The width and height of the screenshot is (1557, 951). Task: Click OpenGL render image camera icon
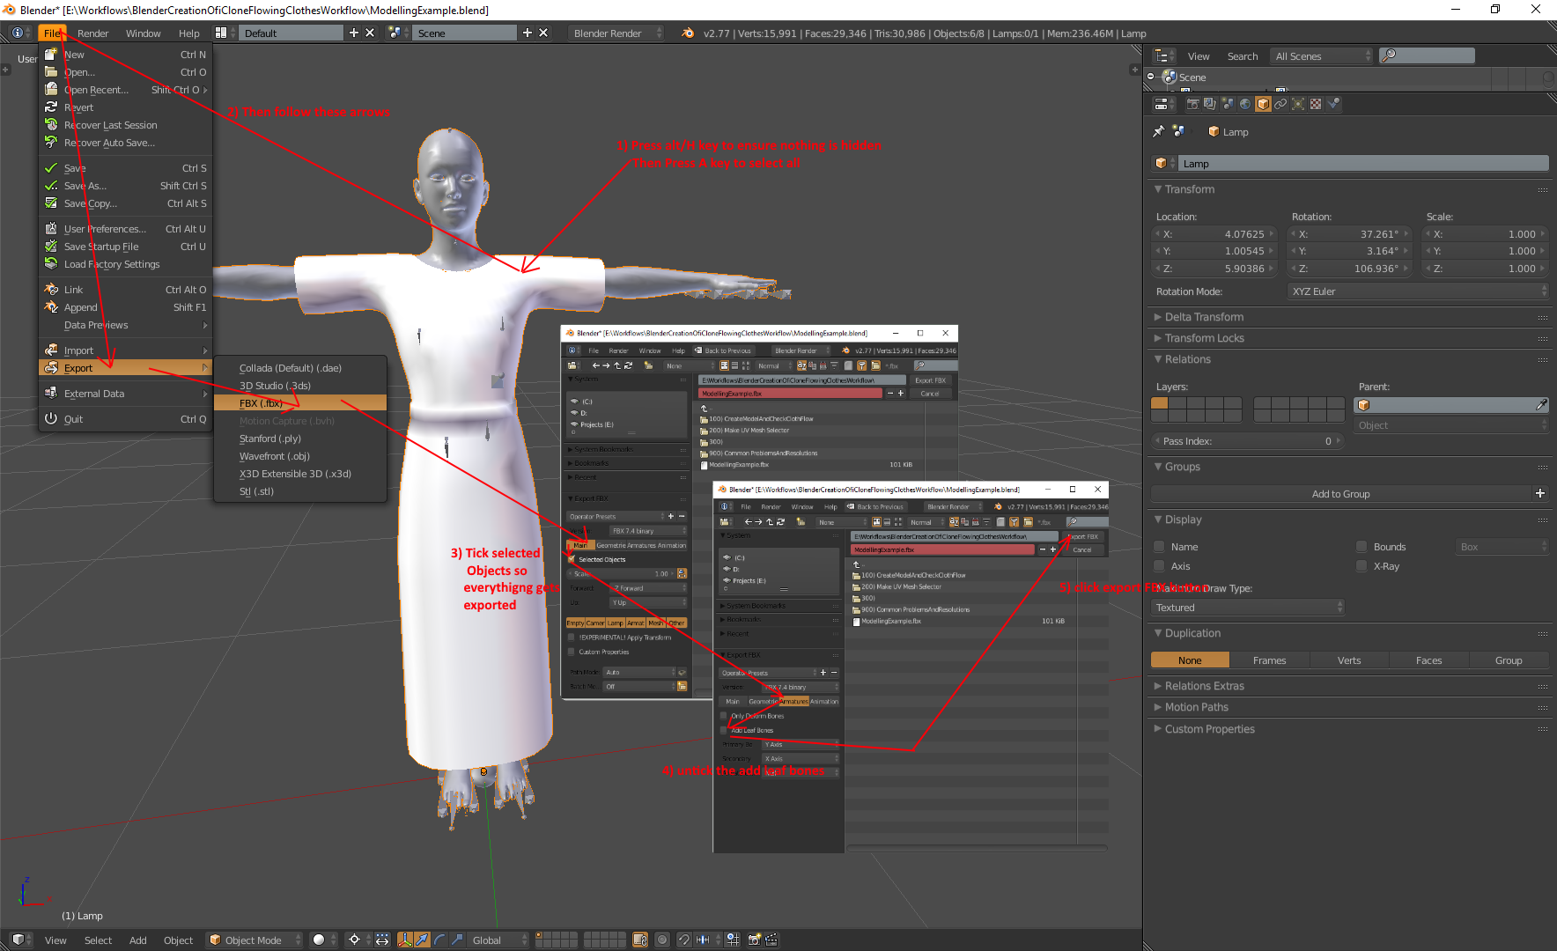755,940
